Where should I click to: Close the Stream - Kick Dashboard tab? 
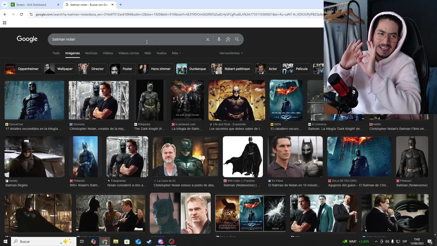pos(58,5)
